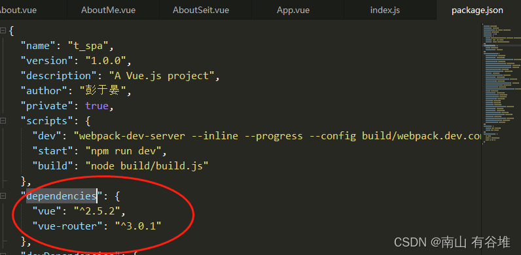This screenshot has height=255, width=521.
Task: Click the highlighted dependencies word
Action: (62, 196)
